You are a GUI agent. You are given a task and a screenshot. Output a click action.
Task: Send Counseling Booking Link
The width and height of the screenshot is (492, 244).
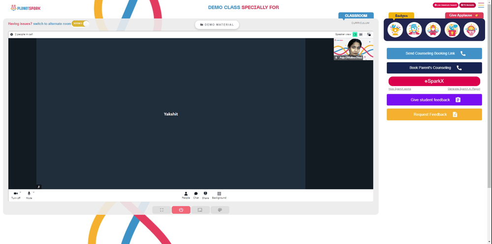pyautogui.click(x=434, y=53)
